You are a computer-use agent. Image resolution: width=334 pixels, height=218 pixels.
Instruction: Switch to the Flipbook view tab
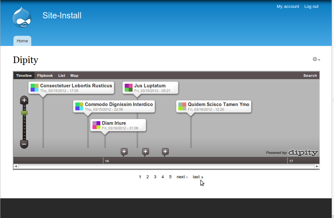(x=45, y=76)
